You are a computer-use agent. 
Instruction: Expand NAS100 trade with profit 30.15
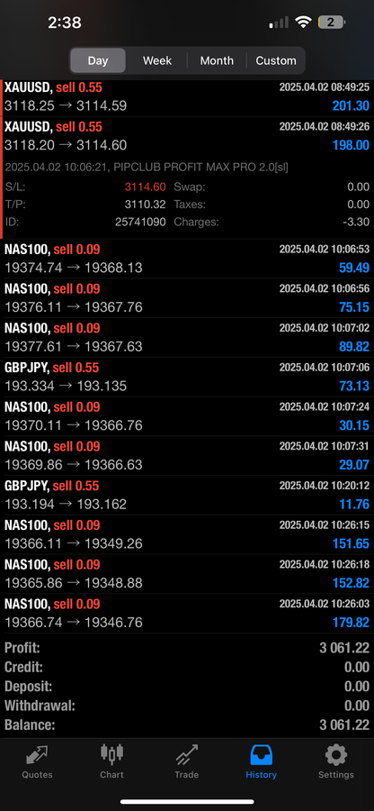click(x=187, y=415)
